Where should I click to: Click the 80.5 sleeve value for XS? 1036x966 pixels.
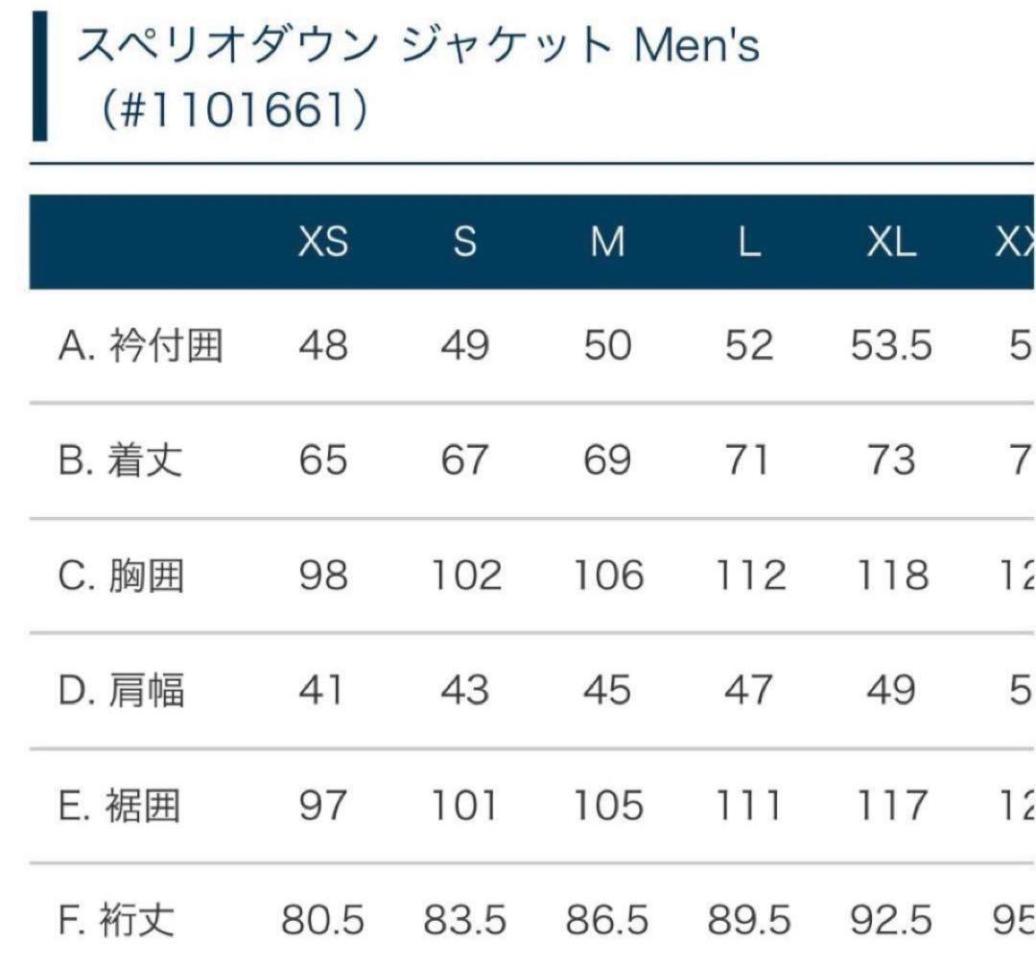[x=323, y=921]
